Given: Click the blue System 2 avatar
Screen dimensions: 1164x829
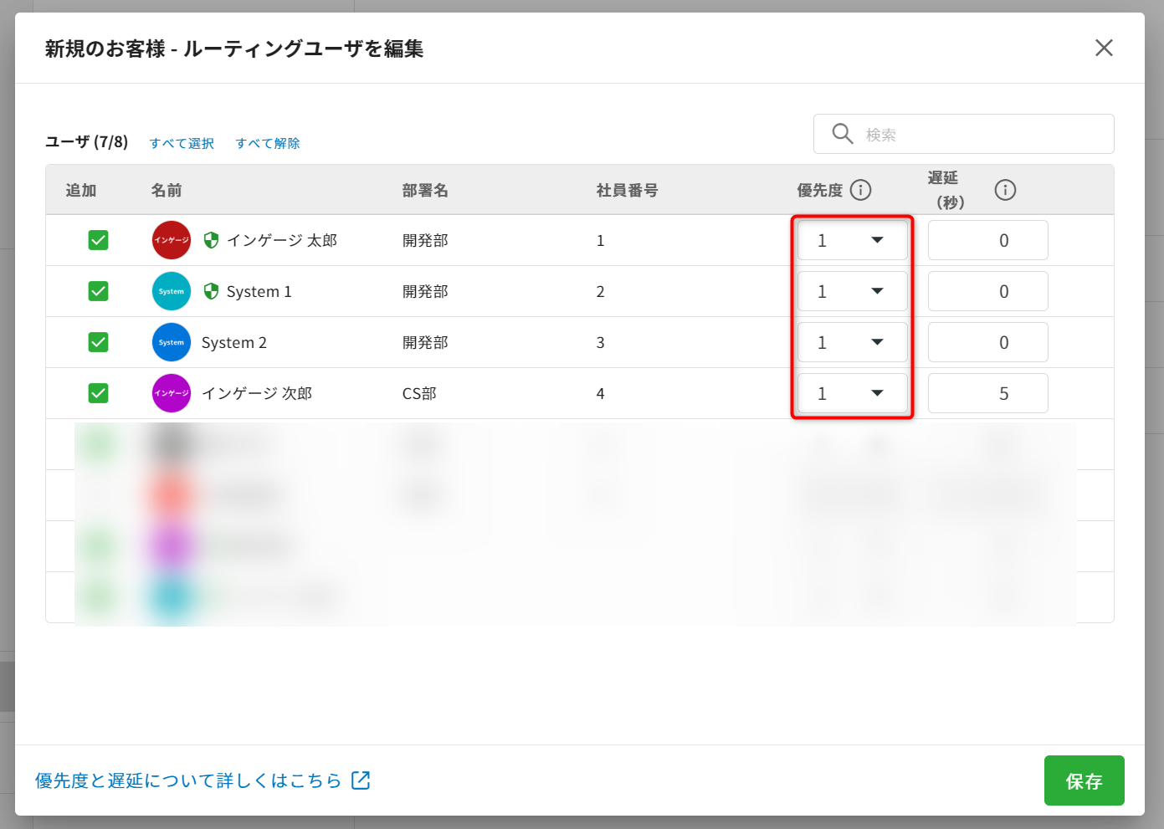Looking at the screenshot, I should pos(172,342).
